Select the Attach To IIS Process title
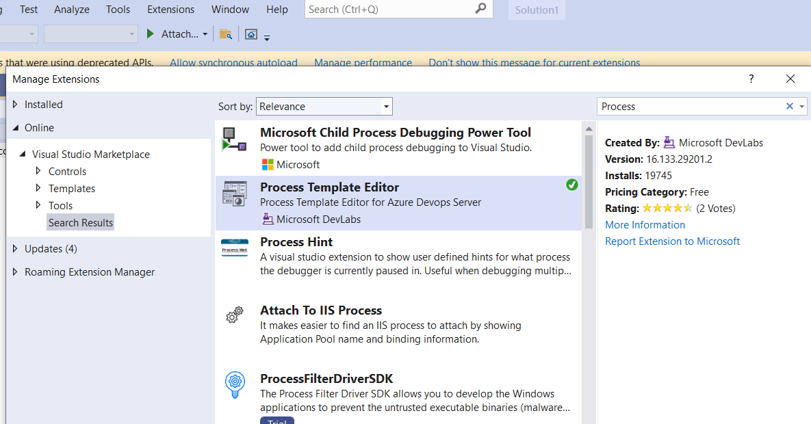The image size is (811, 424). (321, 310)
